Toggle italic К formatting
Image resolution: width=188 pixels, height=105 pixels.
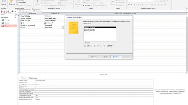132,5
